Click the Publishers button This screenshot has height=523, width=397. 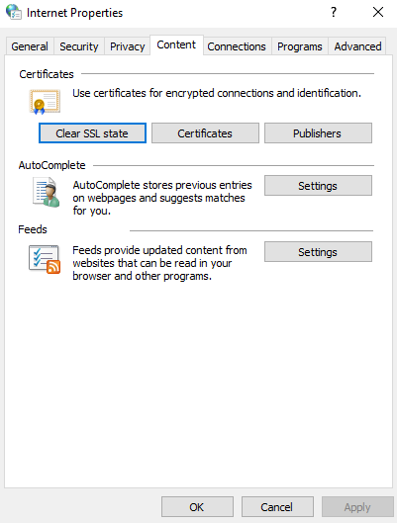pyautogui.click(x=318, y=133)
